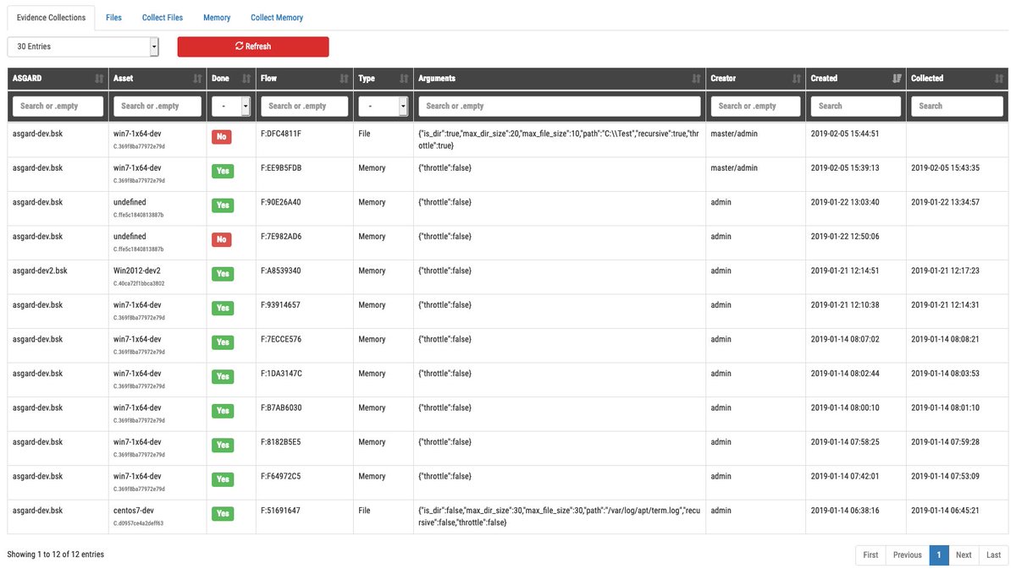Click the No badge for flow F:7E982AD6
1016x574 pixels.
222,239
